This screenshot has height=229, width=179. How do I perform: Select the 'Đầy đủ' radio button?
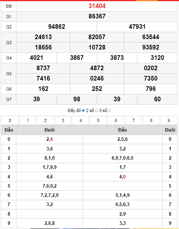pyautogui.click(x=83, y=110)
